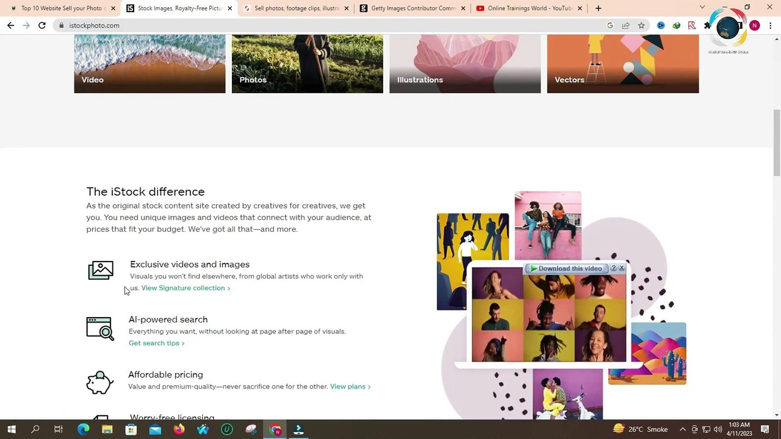Expand the tab search dropdown arrow

(x=702, y=7)
